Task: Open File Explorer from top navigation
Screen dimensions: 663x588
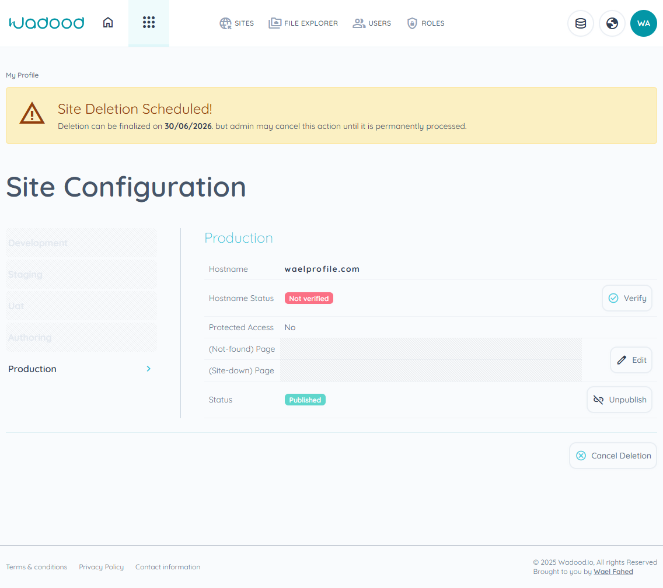Action: click(x=303, y=23)
